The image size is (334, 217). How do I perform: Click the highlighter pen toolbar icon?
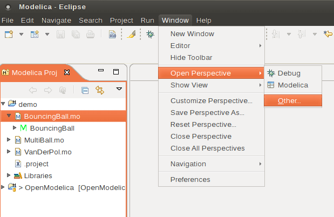[x=132, y=34]
